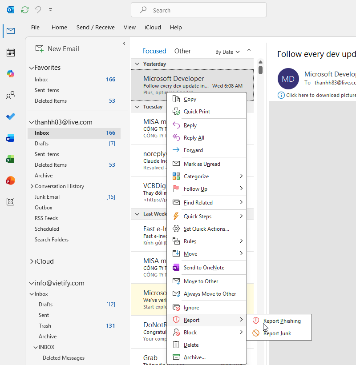The height and width of the screenshot is (365, 356).
Task: Open the More Apps grid icon
Action: pyautogui.click(x=11, y=201)
